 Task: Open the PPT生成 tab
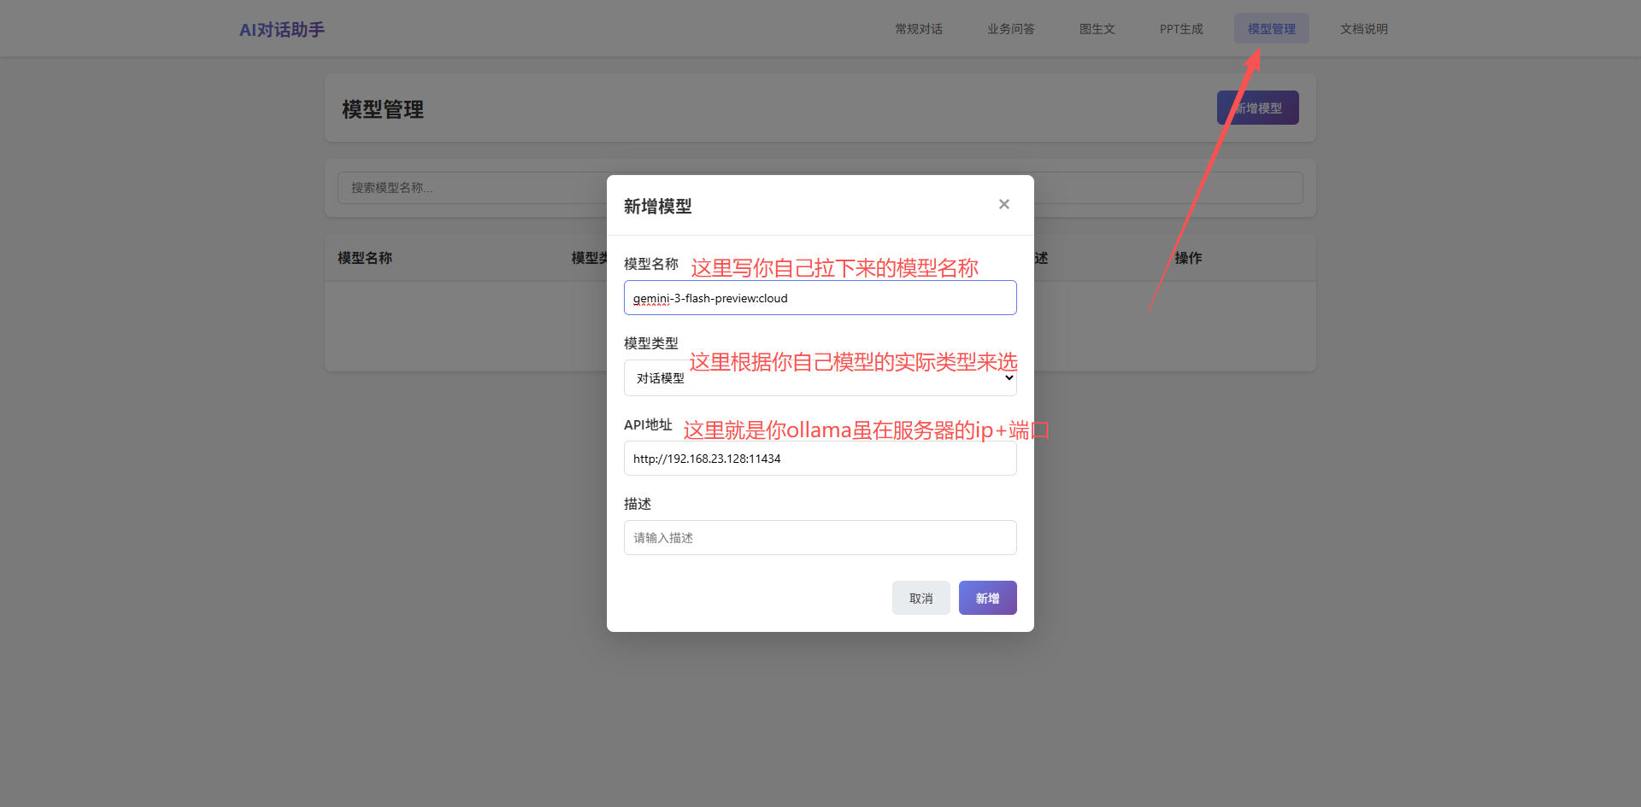pos(1181,29)
